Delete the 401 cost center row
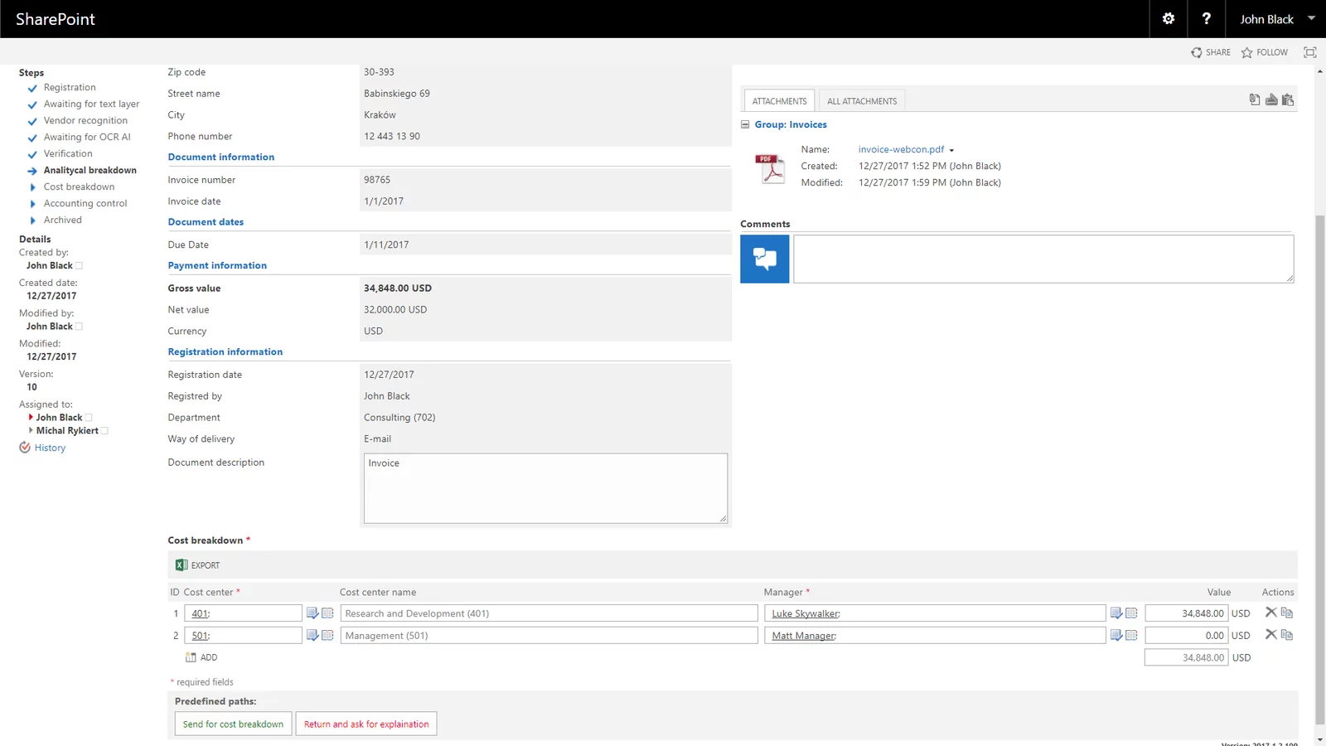This screenshot has height=746, width=1326. click(x=1270, y=613)
